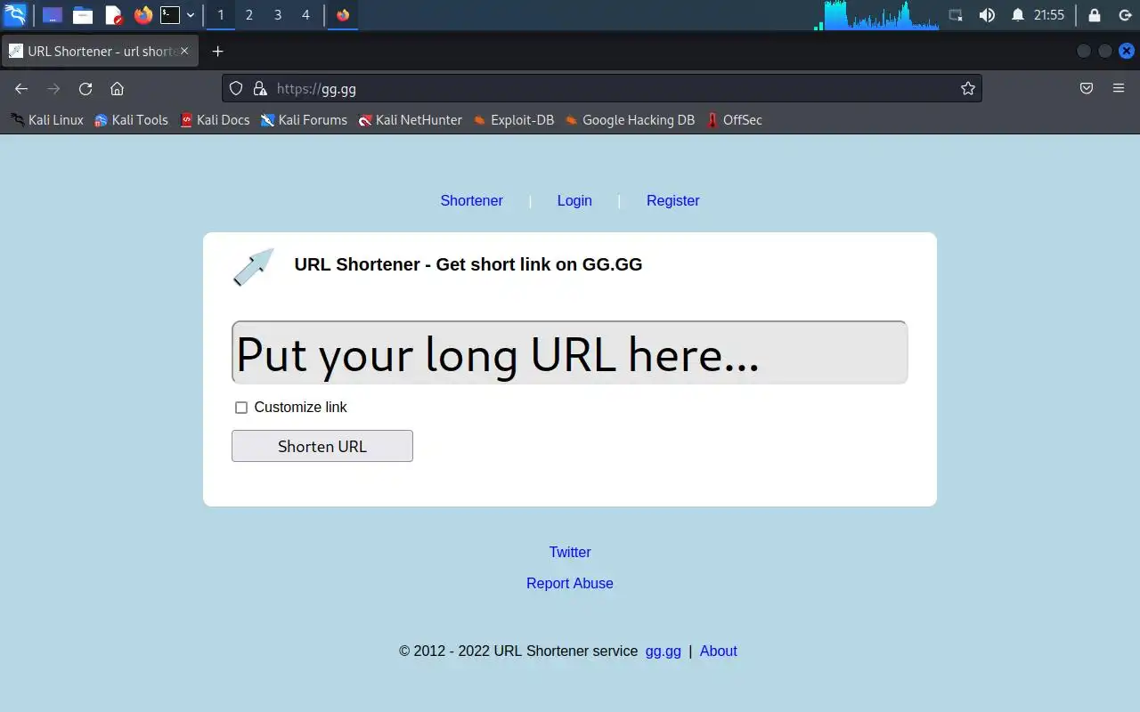Open the Pocket save icon
Viewport: 1140px width, 712px height.
1087,88
